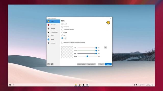Viewport: 163px width, 91px height.
Task: Open the black round app taskbar icon
Action: [x=83, y=85]
